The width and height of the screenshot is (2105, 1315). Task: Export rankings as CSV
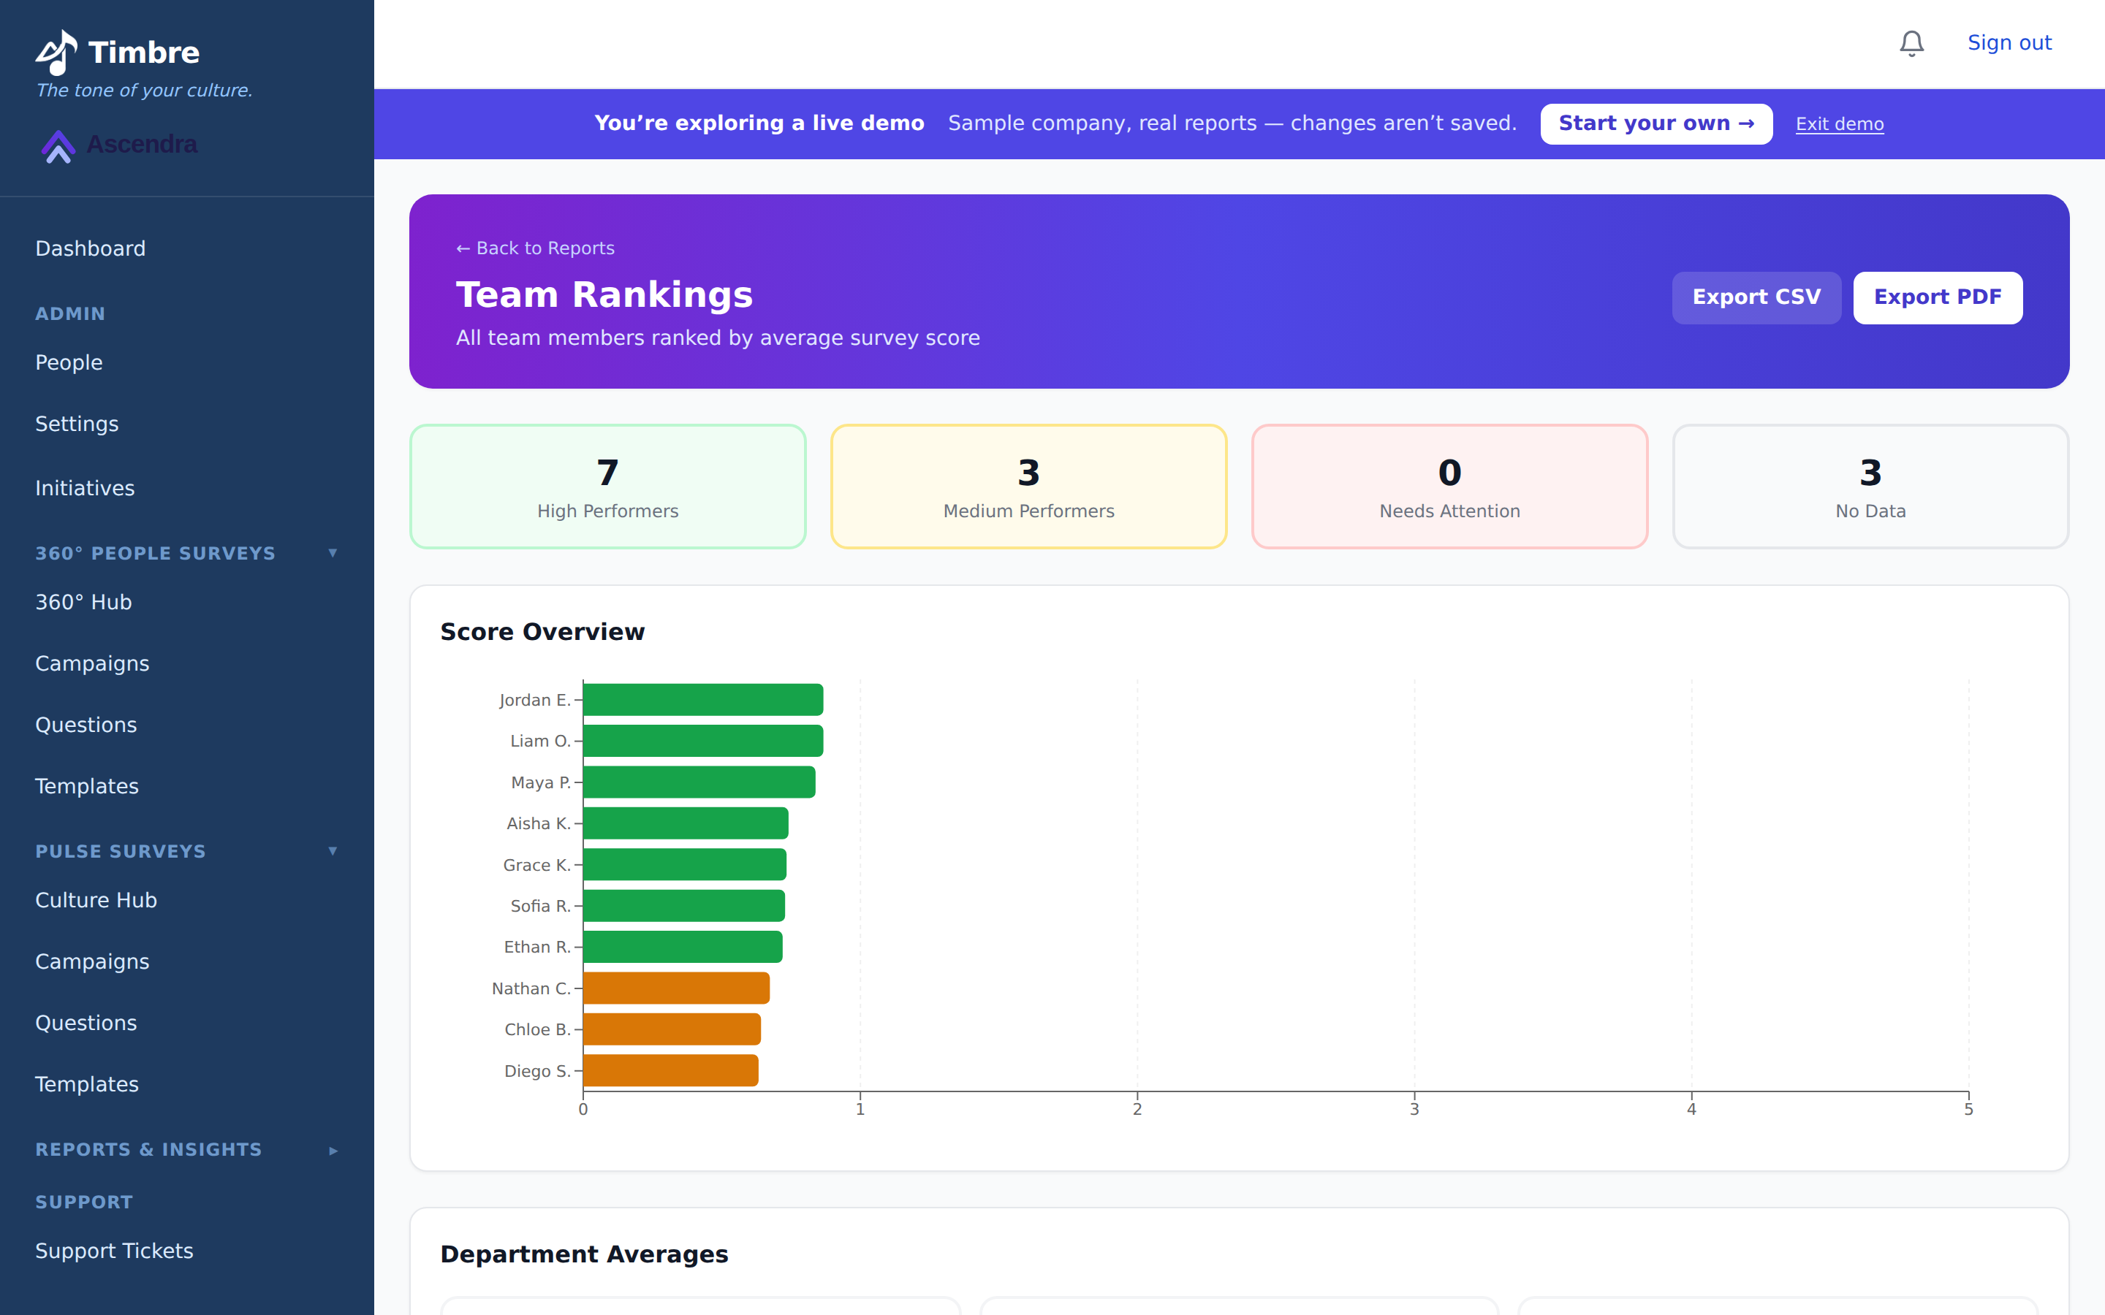point(1756,297)
